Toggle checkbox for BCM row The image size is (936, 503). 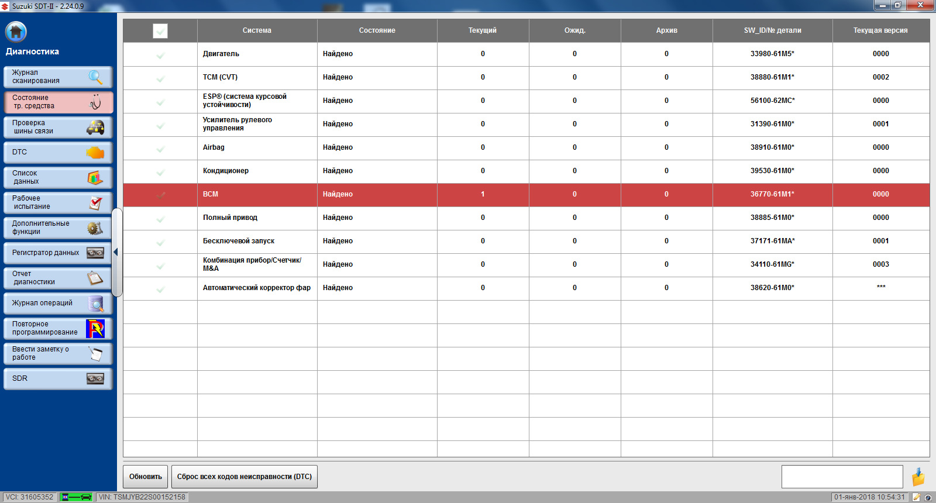point(160,195)
